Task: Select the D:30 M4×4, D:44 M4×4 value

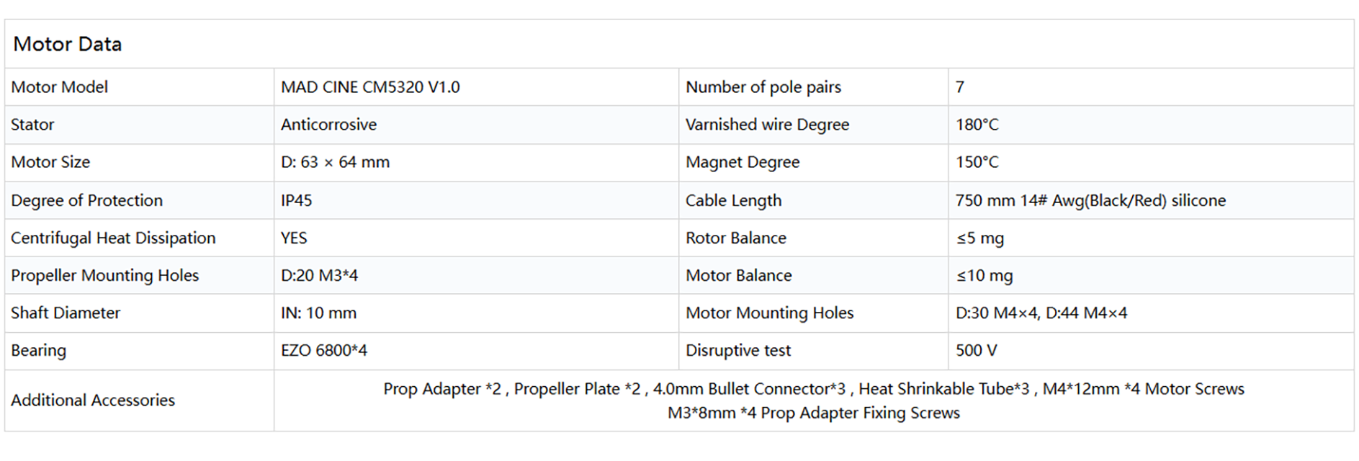Action: [x=1041, y=313]
